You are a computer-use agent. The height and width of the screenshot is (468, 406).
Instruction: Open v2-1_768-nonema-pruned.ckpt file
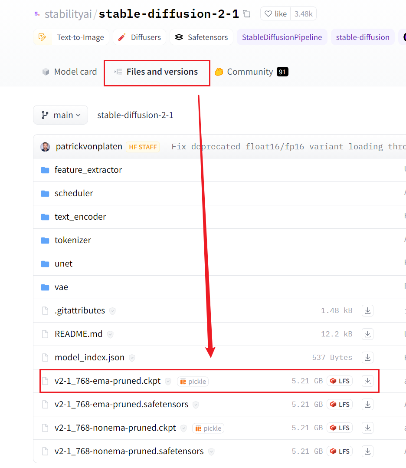[115, 428]
